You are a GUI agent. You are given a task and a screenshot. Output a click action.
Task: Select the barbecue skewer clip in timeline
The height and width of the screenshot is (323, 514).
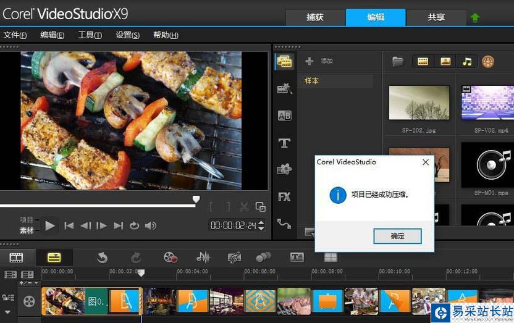tap(63, 301)
